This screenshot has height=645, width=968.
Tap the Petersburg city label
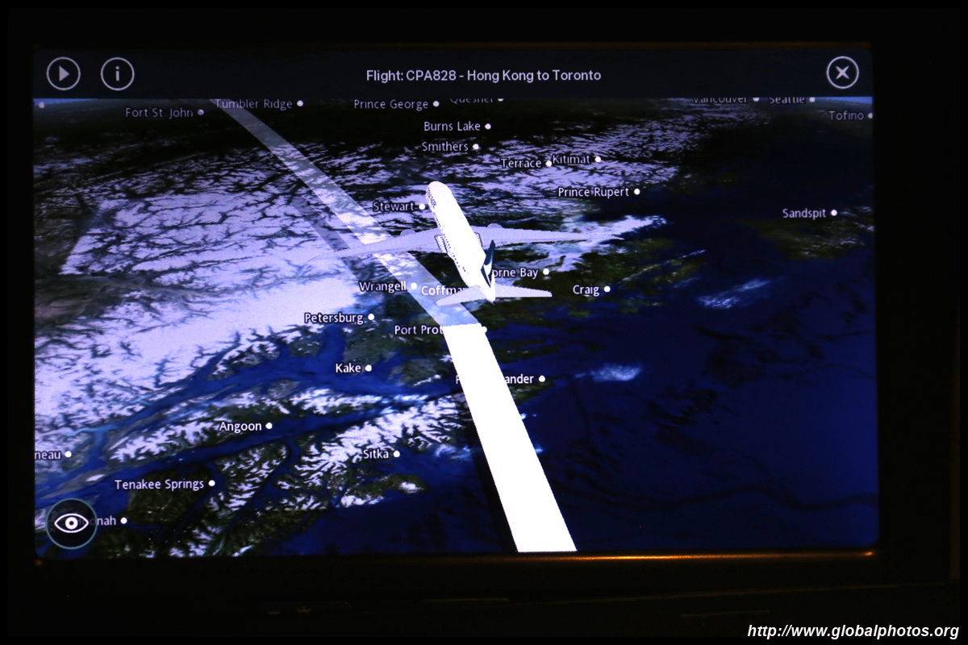tap(334, 318)
